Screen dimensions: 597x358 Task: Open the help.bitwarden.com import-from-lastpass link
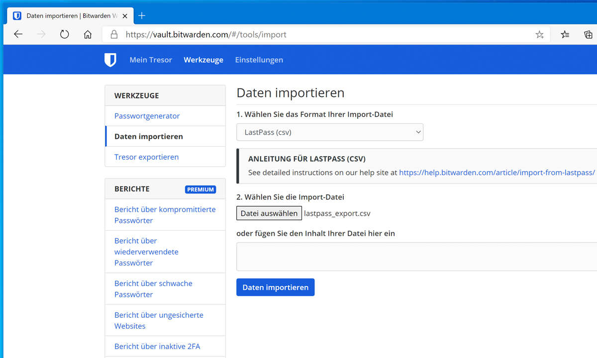pos(497,173)
